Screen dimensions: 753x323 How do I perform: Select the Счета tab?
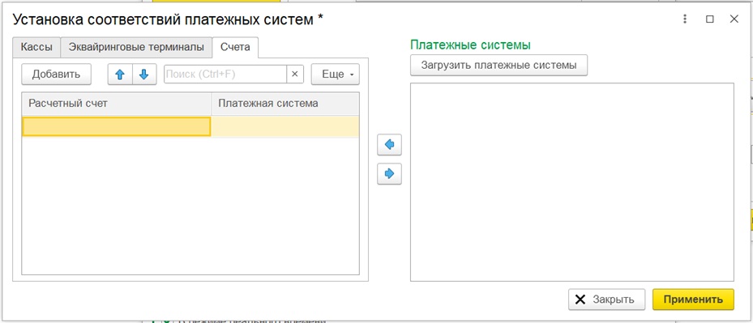(235, 48)
